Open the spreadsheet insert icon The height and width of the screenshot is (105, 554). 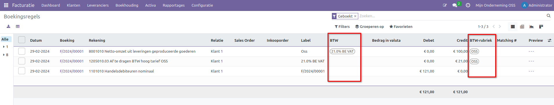(18, 26)
